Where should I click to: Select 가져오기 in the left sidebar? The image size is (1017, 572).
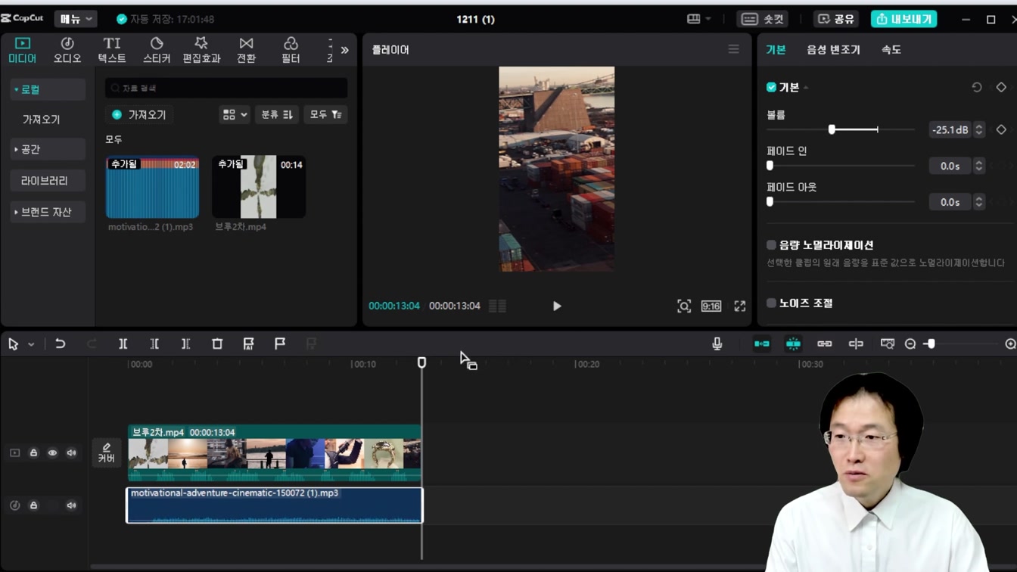pyautogui.click(x=41, y=120)
